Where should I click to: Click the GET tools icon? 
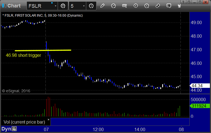124,6
